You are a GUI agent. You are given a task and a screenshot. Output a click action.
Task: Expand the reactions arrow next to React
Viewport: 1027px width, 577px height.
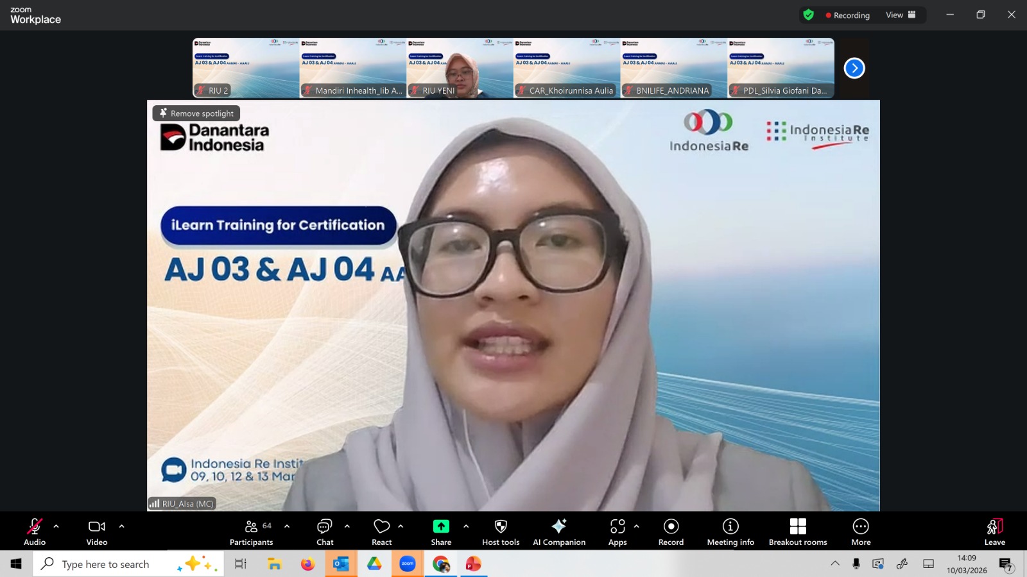(x=401, y=526)
